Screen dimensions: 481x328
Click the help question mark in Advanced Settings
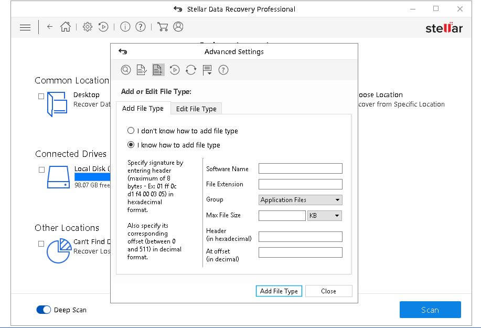coord(223,69)
